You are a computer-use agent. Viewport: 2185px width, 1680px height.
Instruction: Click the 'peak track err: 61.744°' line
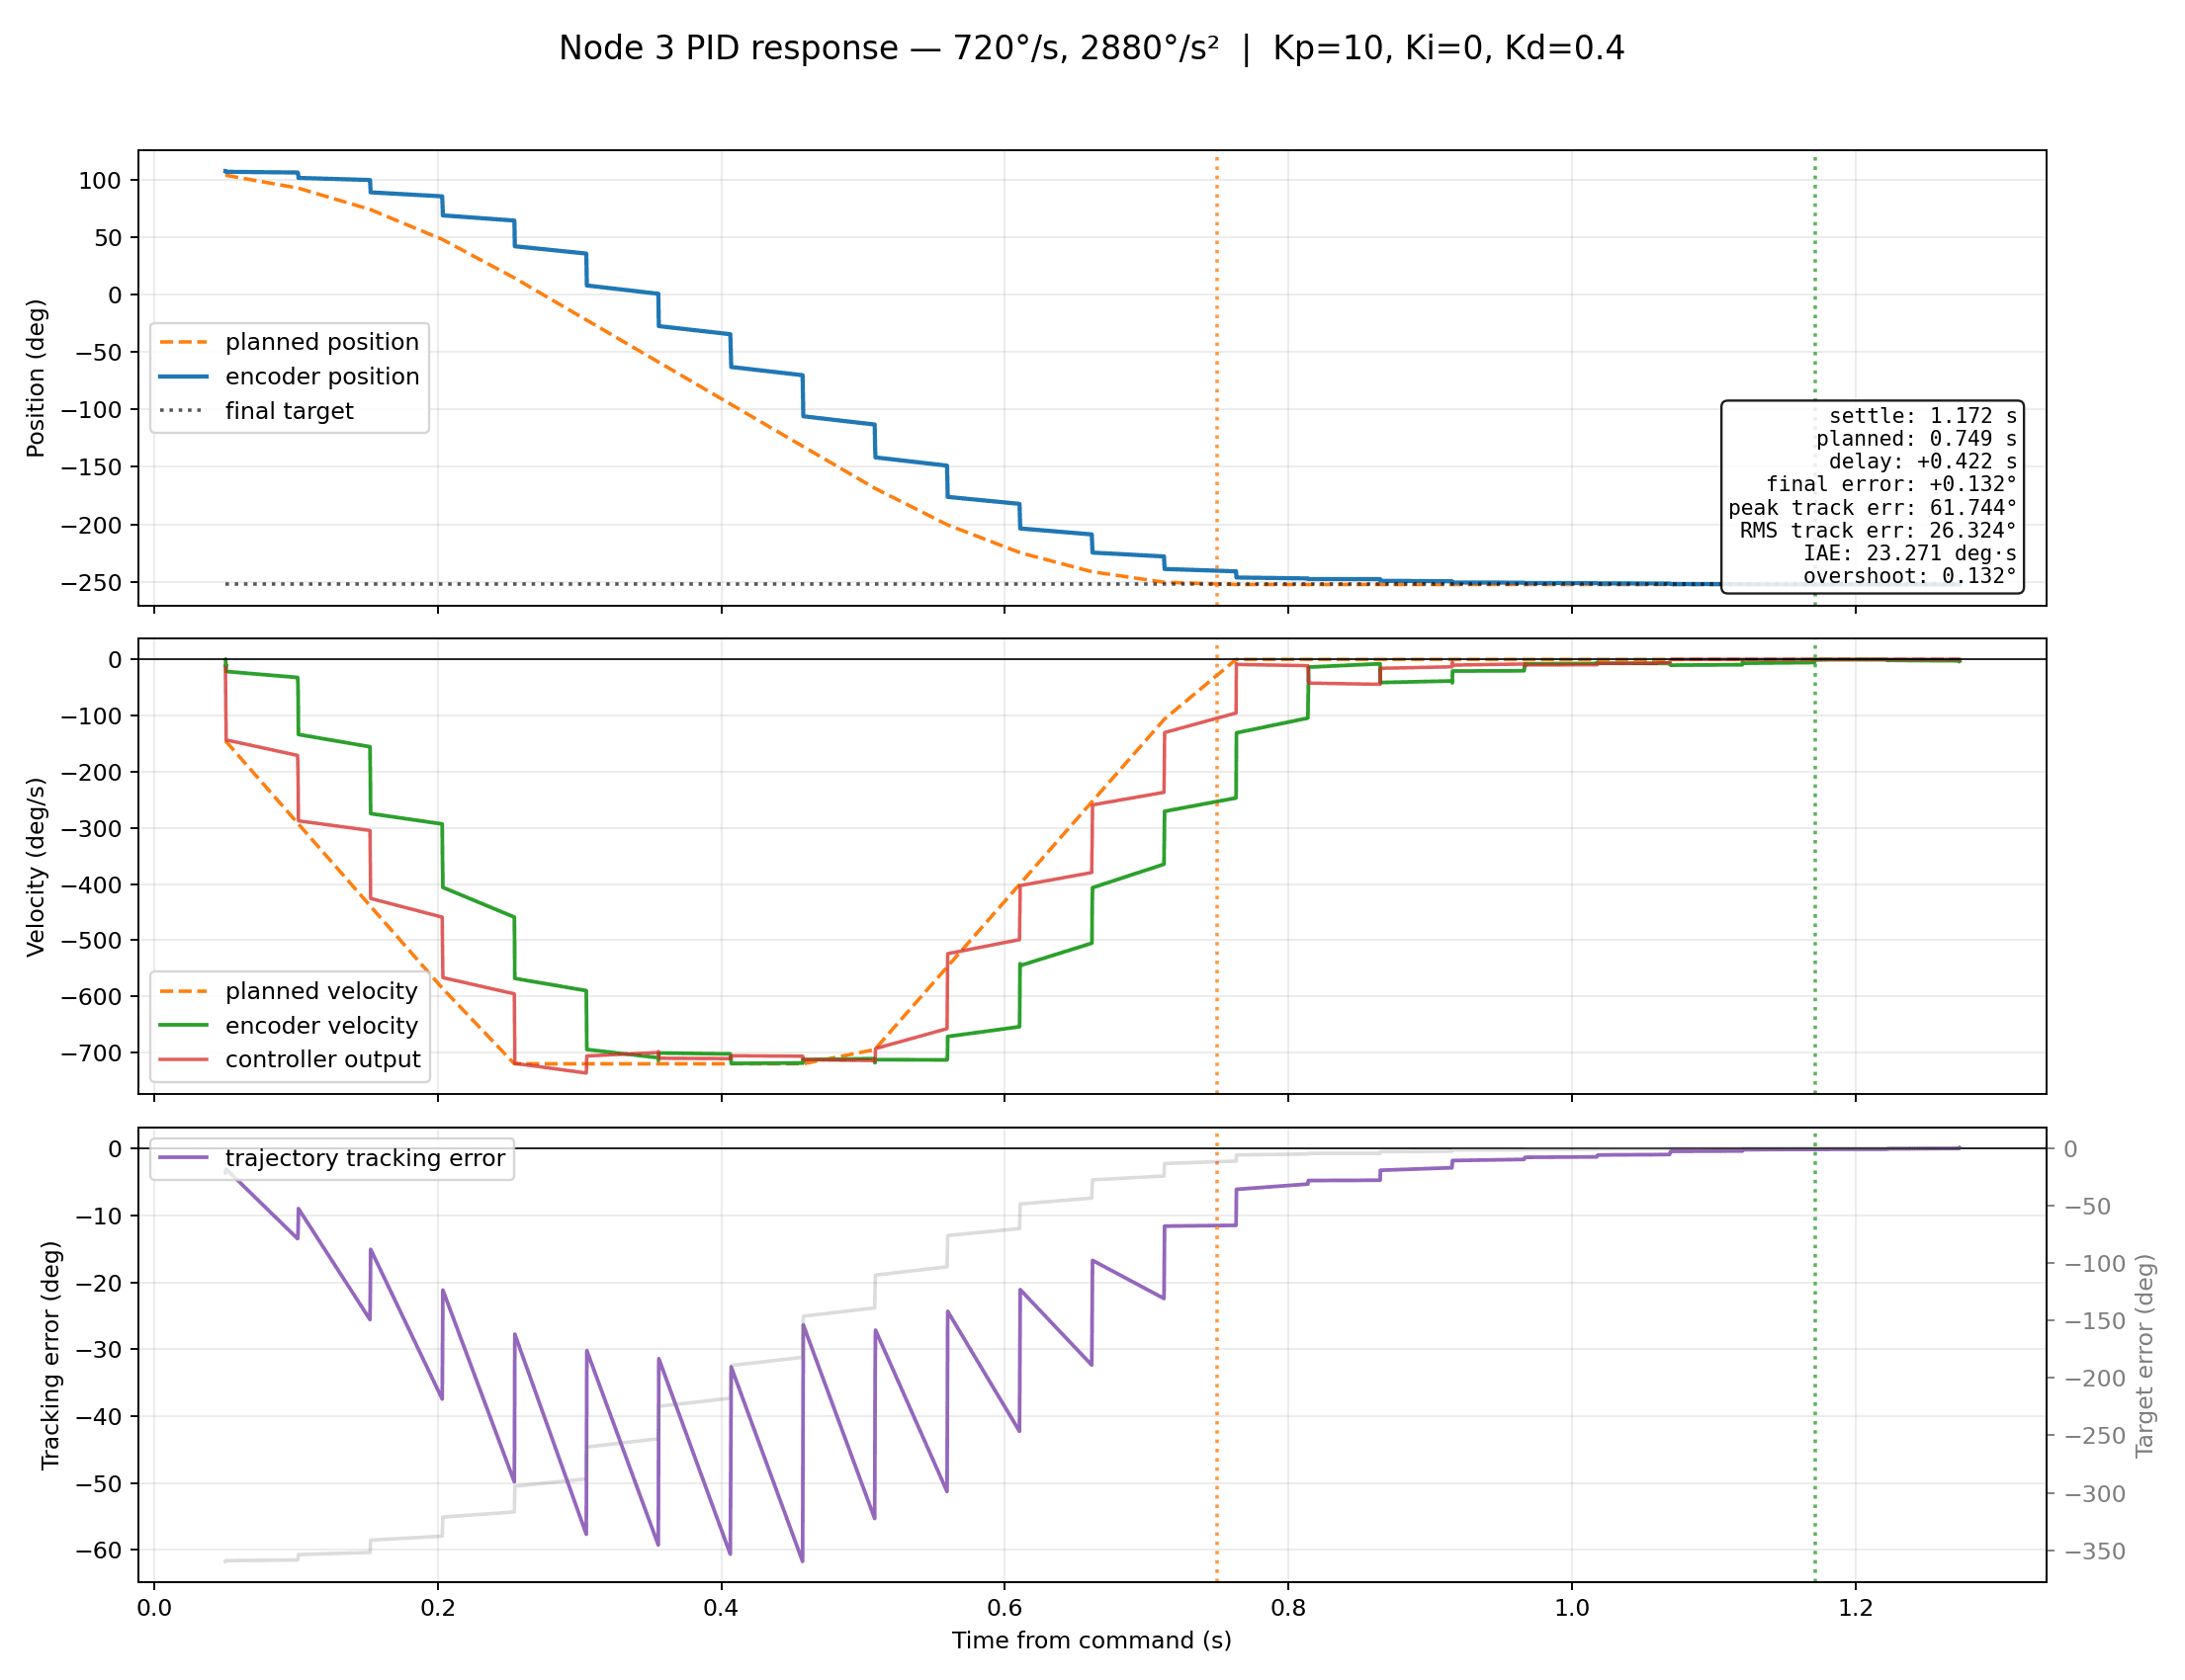pyautogui.click(x=1873, y=508)
